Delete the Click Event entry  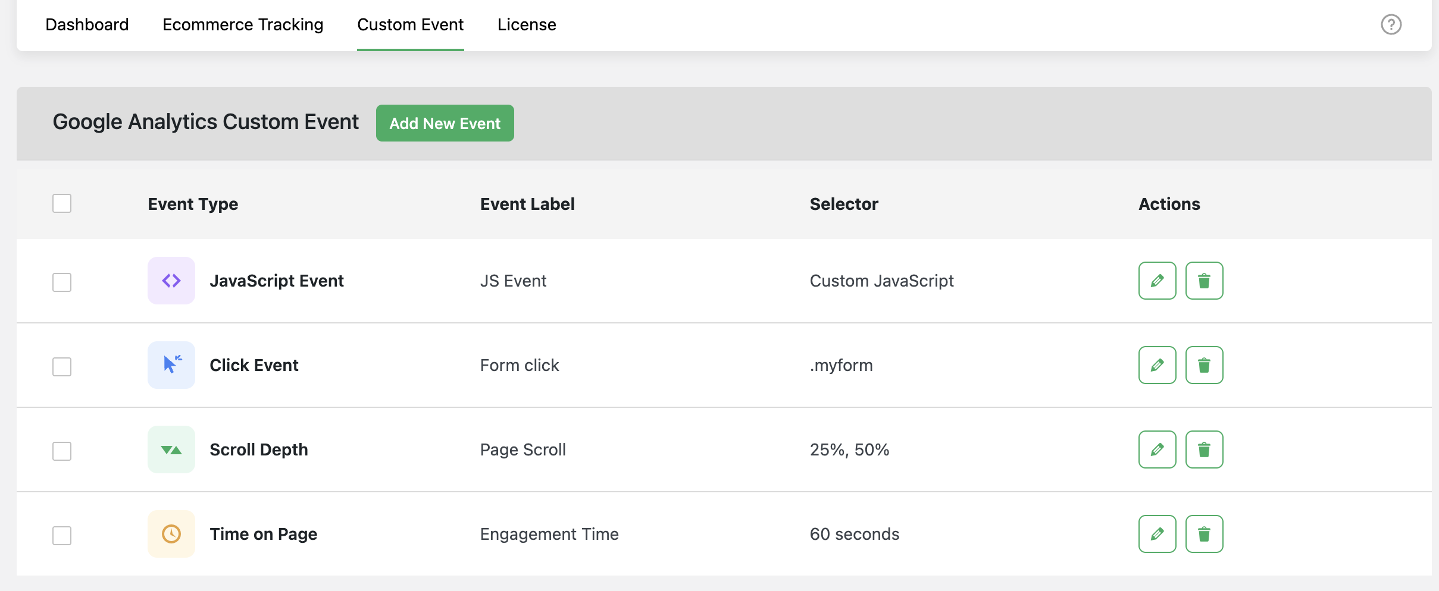(1204, 365)
